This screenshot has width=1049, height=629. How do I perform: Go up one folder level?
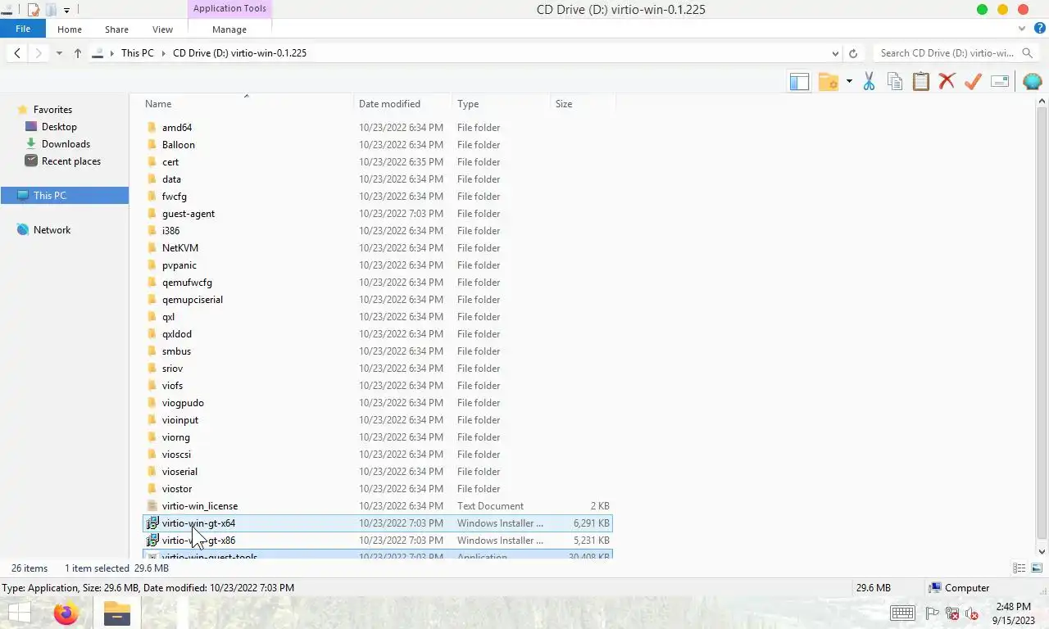pyautogui.click(x=78, y=53)
